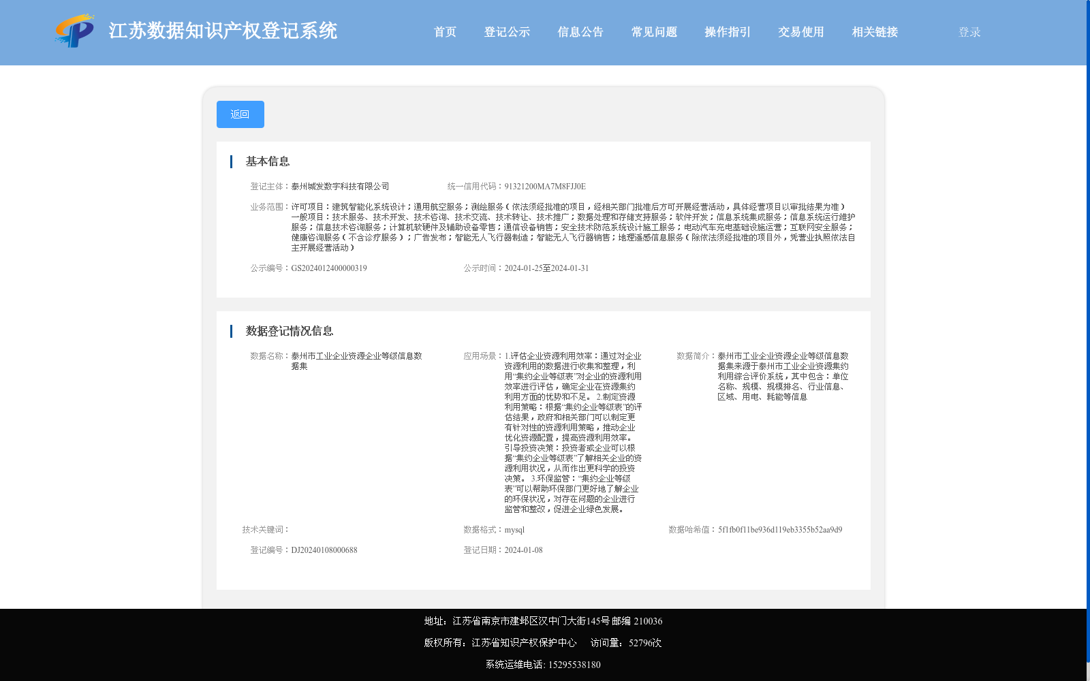
Task: Click the 数据简介 label
Action: [697, 356]
